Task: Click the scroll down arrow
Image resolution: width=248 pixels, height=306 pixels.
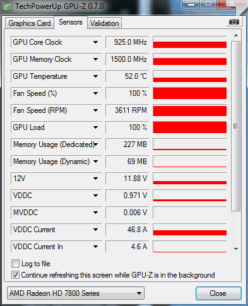Action: (236, 249)
